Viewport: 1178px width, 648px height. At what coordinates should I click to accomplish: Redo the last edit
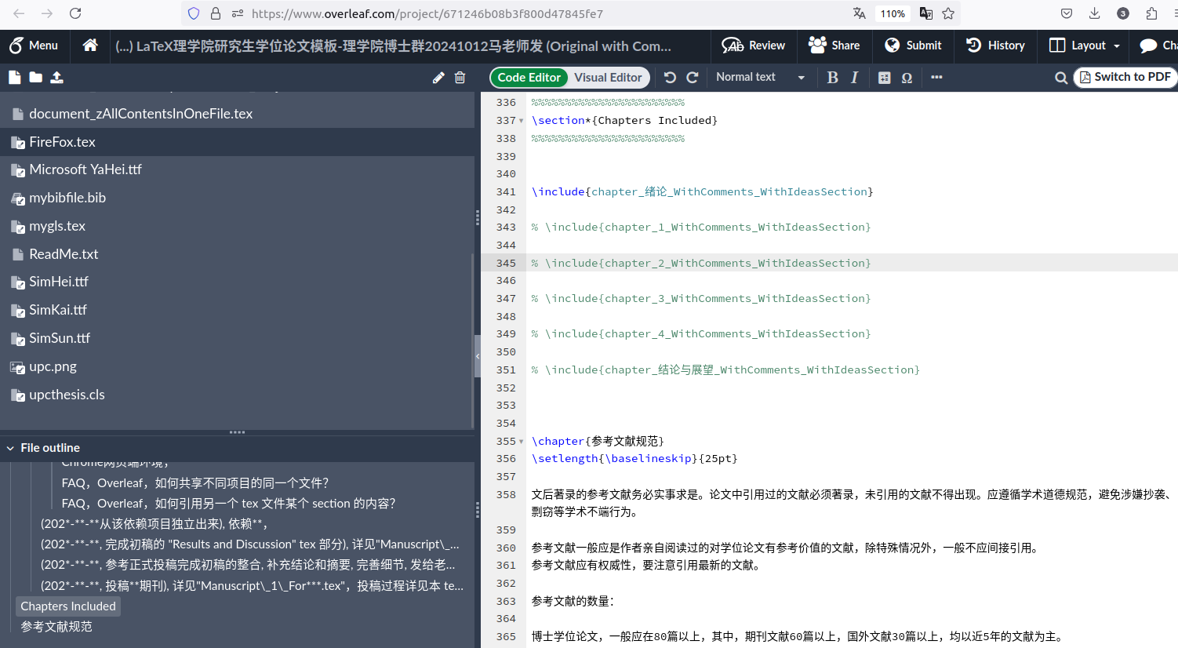(693, 77)
